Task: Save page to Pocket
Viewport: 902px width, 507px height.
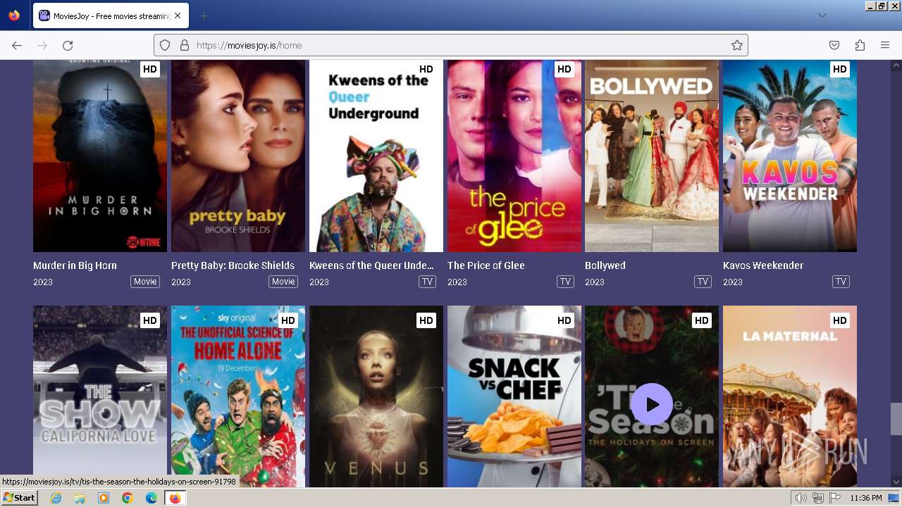Action: coord(834,45)
